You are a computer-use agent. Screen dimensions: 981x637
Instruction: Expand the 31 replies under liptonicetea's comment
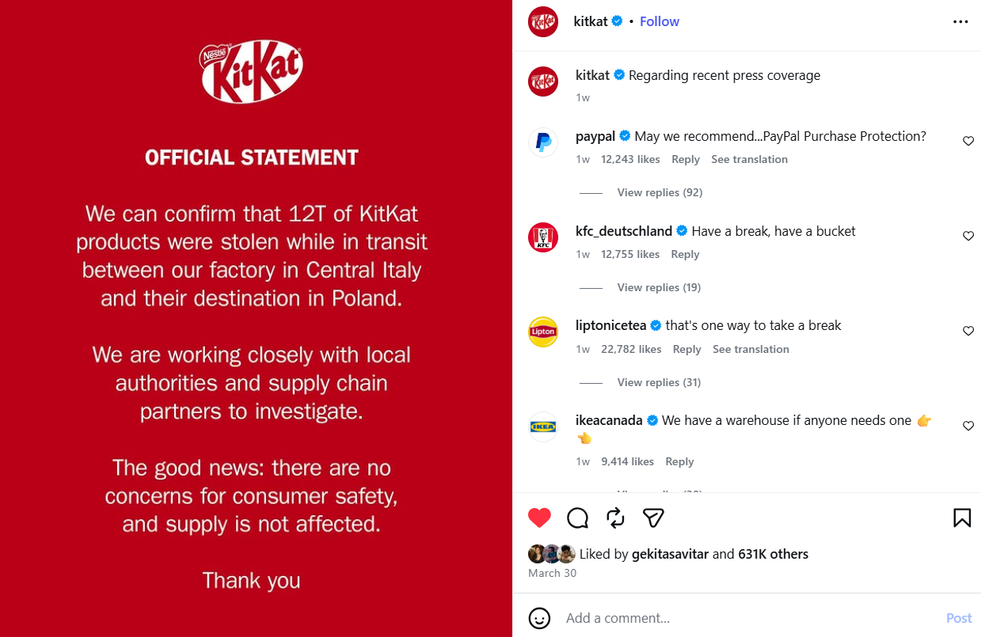point(659,382)
